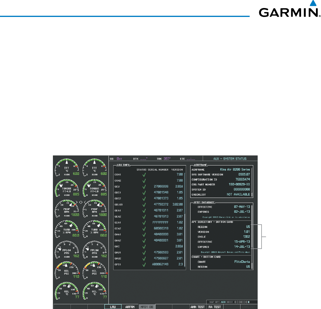Select NRST in the page group indicator
Image resolution: width=321 pixels, height=309 pixels.
[229, 302]
